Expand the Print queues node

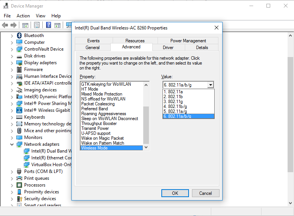(x=12, y=179)
